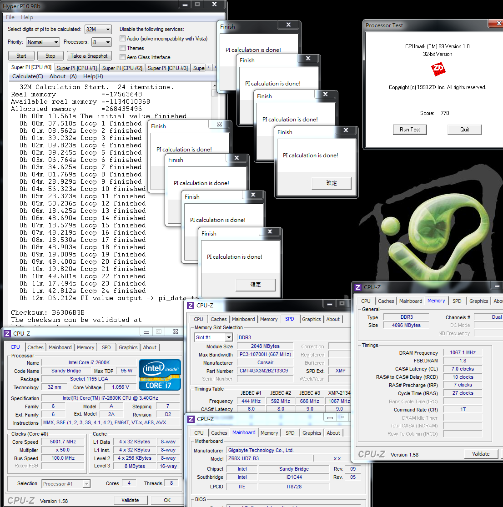Confirm the frontmost upper Finish dialog
Viewport: 503px width, 507px height.
pos(331,183)
